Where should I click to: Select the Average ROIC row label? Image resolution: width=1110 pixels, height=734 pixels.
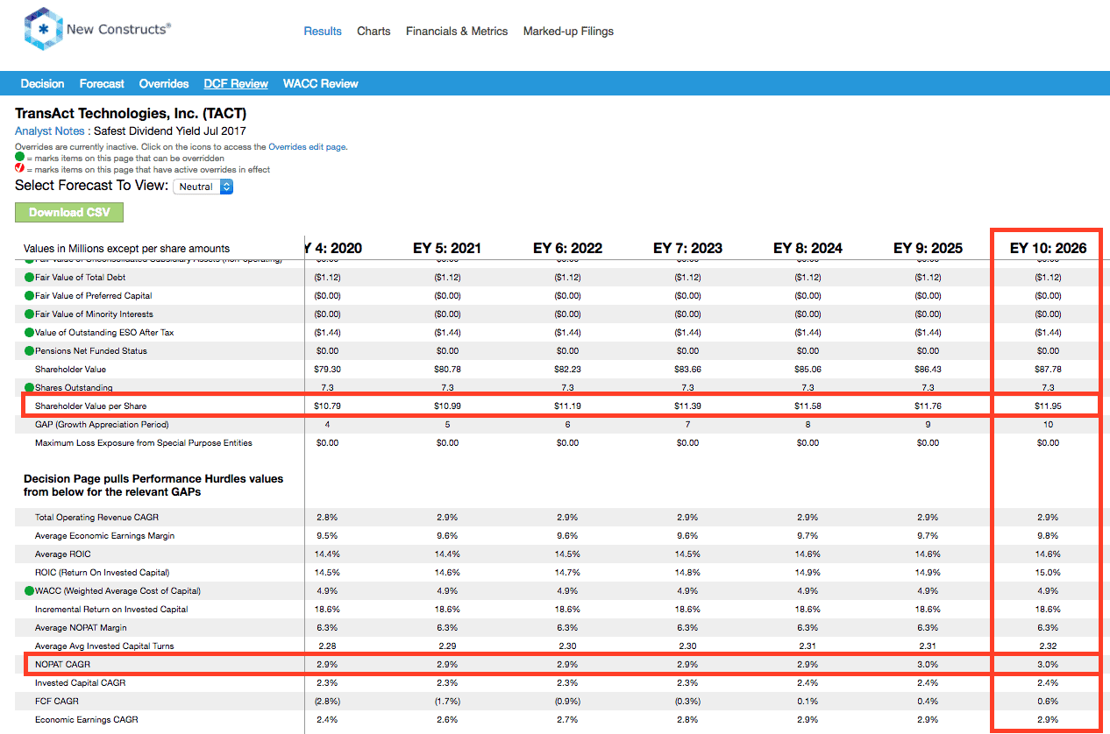[62, 554]
